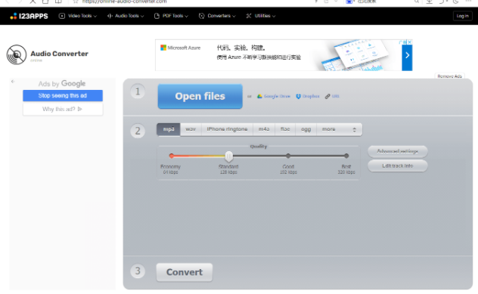
Task: Open the Audio Tools menu
Action: [126, 16]
